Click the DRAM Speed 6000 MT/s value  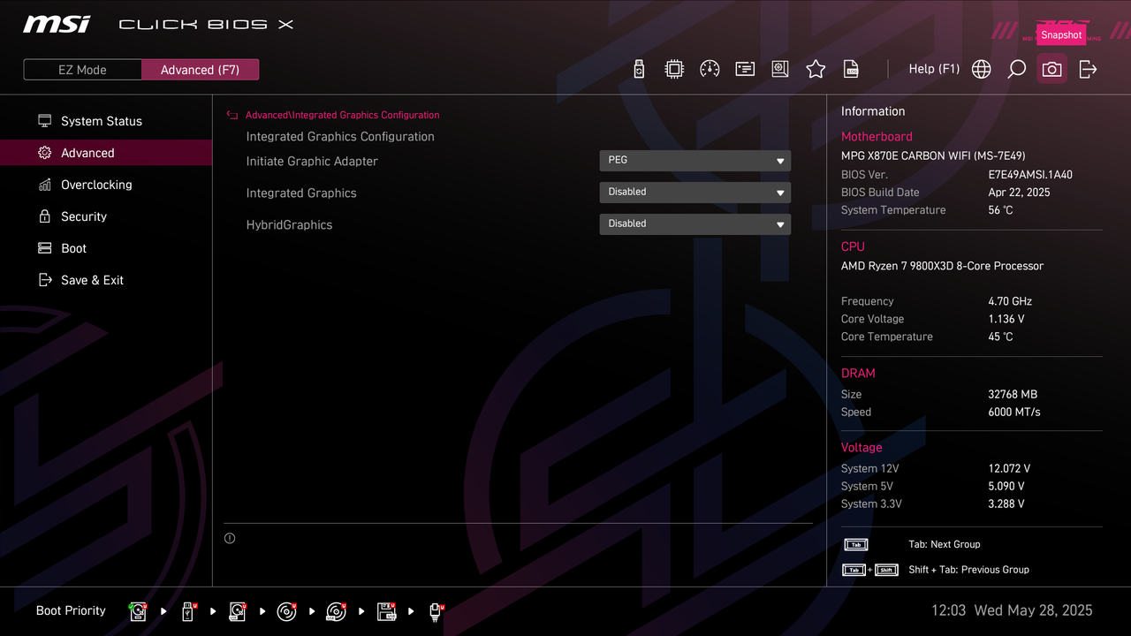[1014, 413]
